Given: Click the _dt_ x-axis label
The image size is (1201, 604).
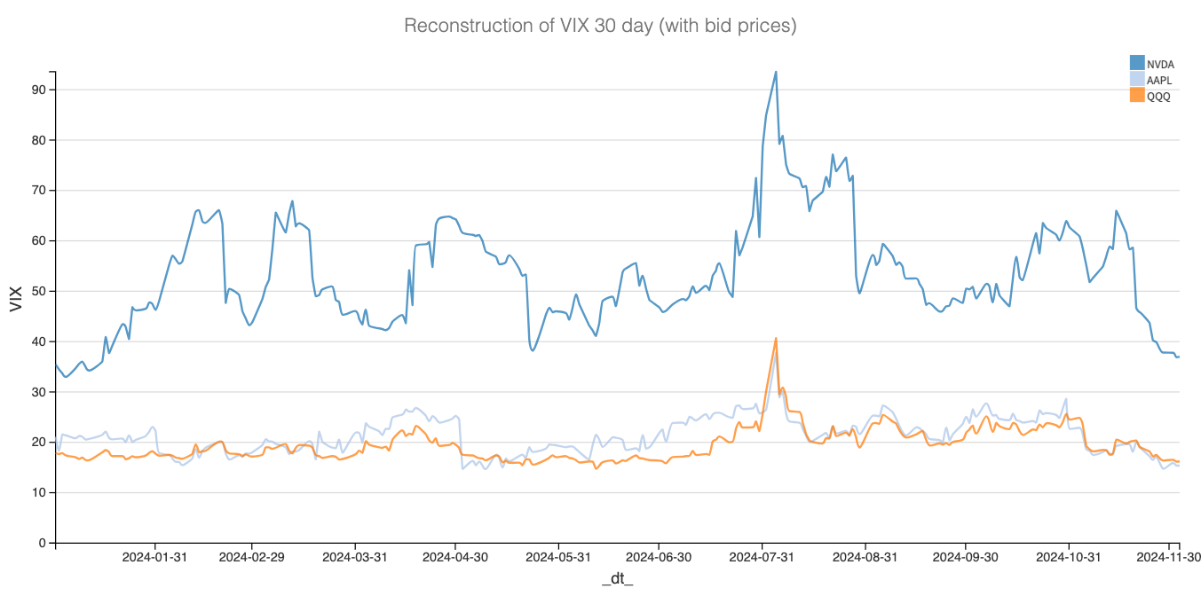Looking at the screenshot, I should 617,579.
